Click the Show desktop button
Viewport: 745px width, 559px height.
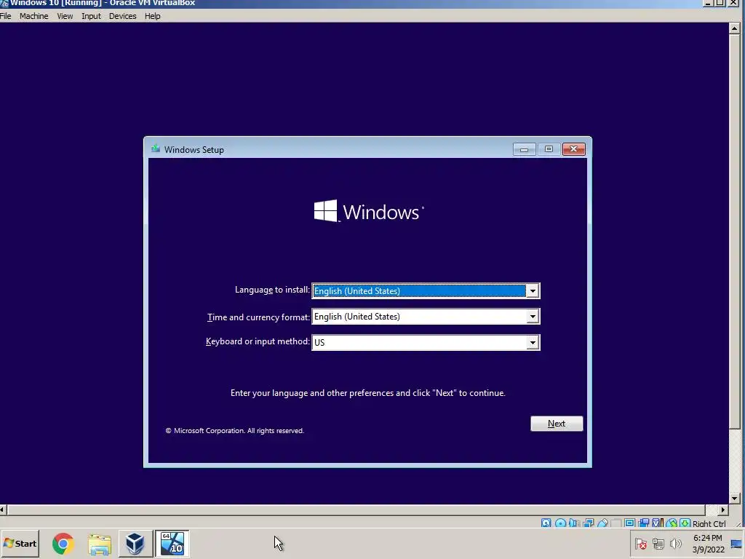tap(737, 543)
